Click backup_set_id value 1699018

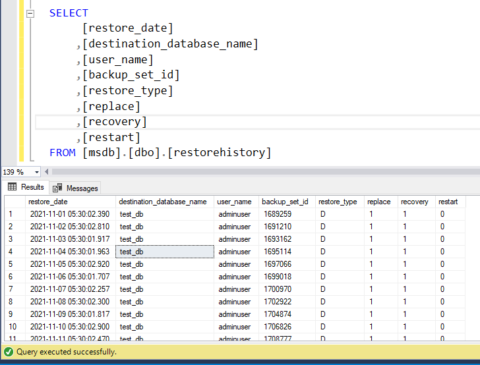point(287,277)
